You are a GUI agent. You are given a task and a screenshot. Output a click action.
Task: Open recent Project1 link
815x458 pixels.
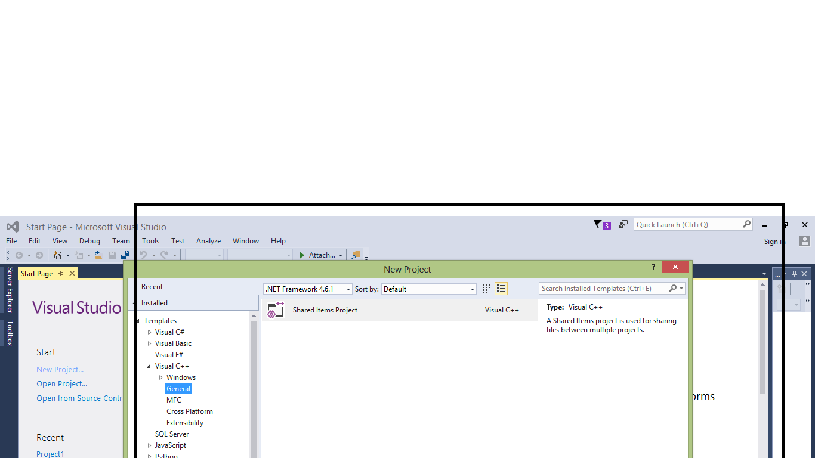pos(50,454)
